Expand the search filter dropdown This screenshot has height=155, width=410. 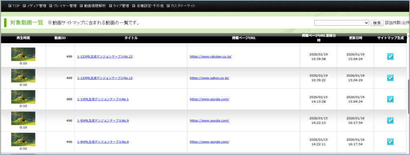click(x=341, y=23)
